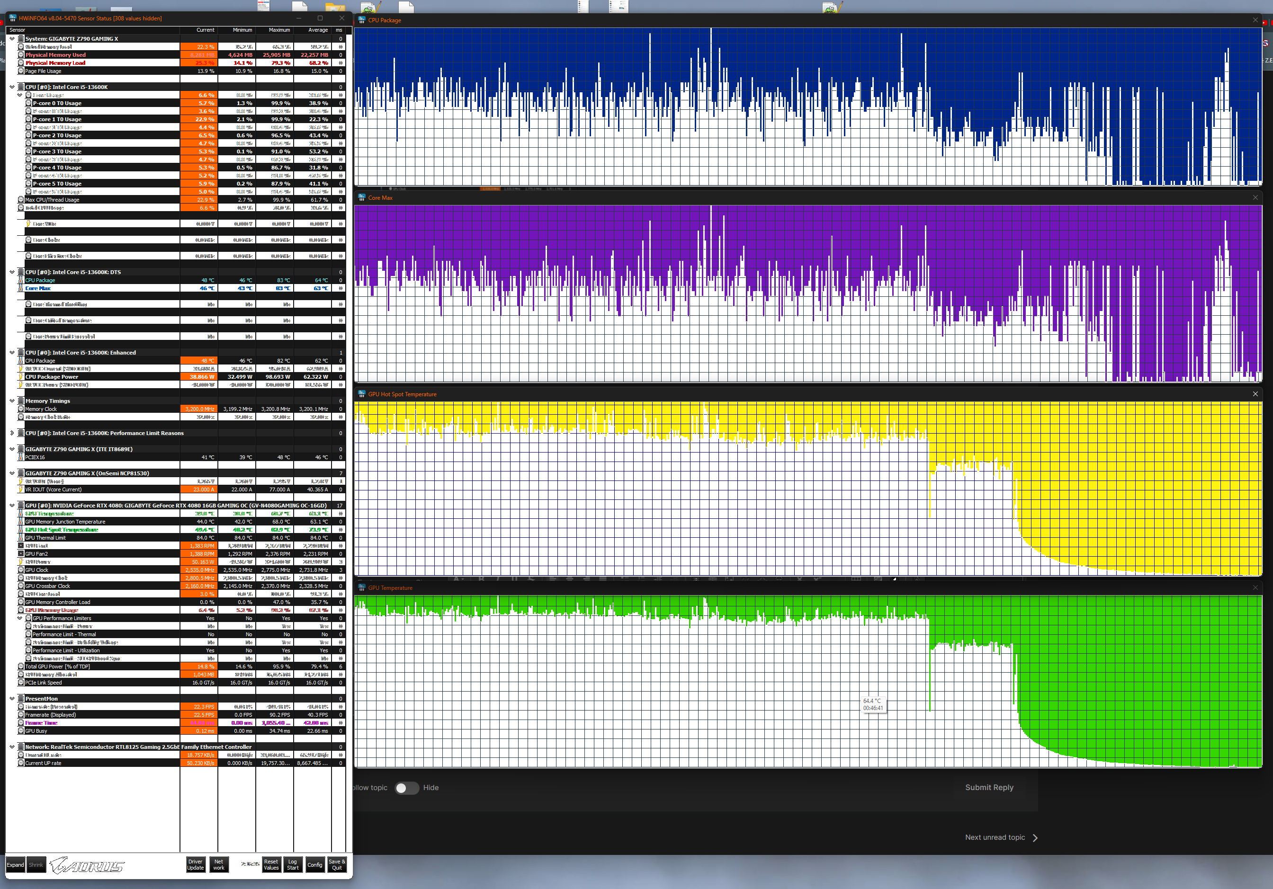1273x889 pixels.
Task: Click the Shrink button
Action: click(36, 864)
